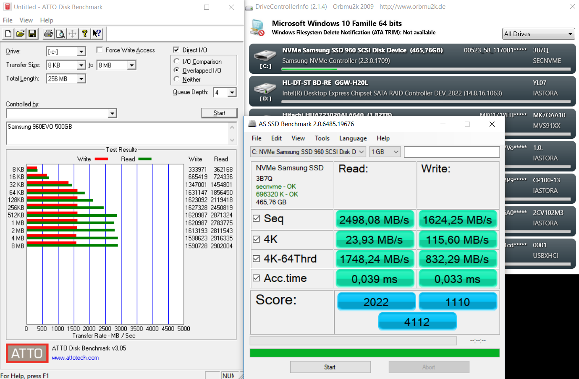Viewport: 579px width, 379px height.
Task: Save results with the floppy disk icon
Action: pos(32,34)
